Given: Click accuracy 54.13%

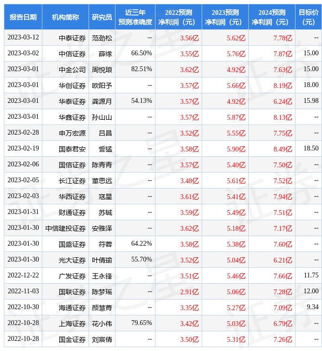Looking at the screenshot, I should pos(142,101).
